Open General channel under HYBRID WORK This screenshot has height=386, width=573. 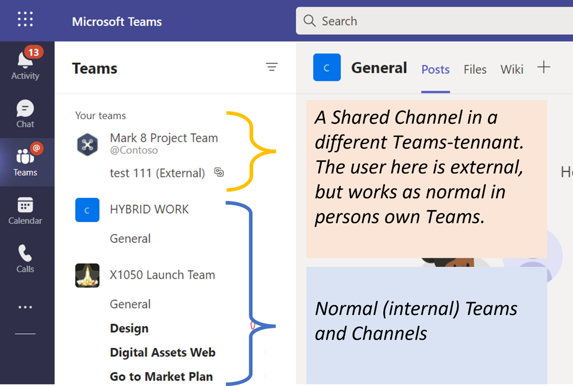pos(130,238)
